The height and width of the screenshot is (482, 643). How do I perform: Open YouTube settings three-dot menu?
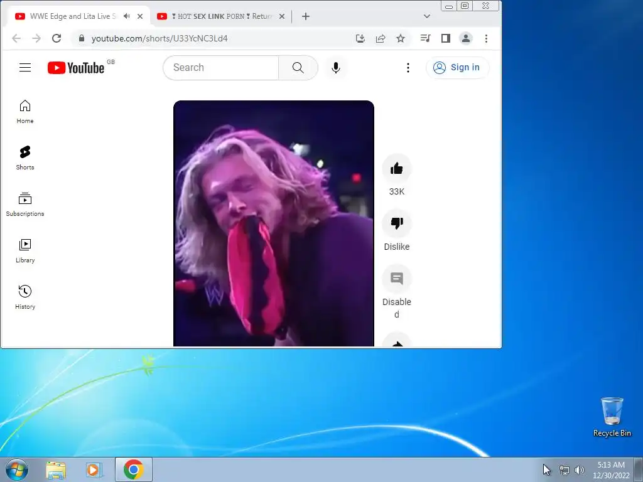[408, 68]
